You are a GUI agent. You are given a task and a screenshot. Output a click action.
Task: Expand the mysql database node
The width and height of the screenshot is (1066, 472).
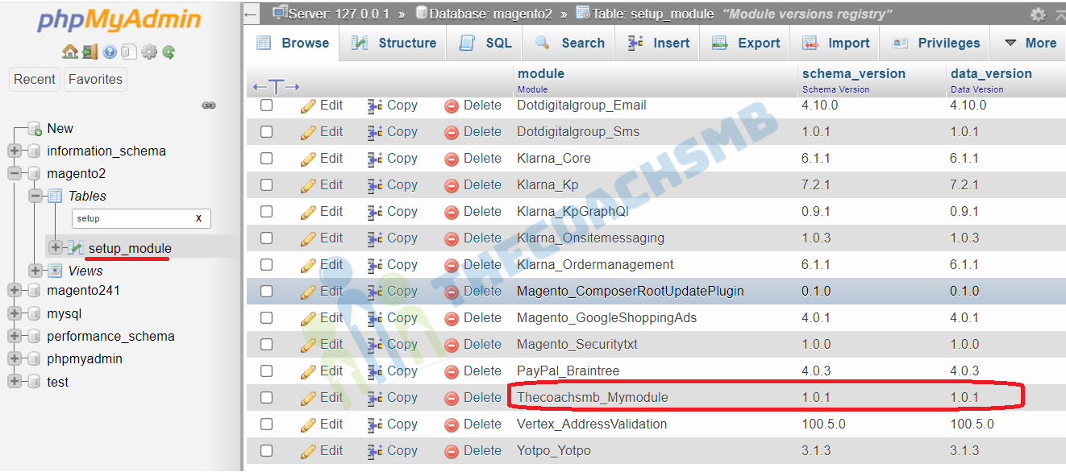tap(15, 313)
